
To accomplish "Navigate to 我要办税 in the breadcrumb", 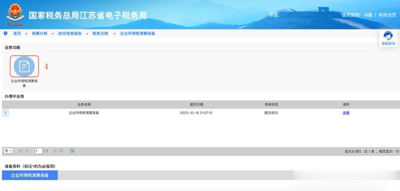I will pos(40,34).
